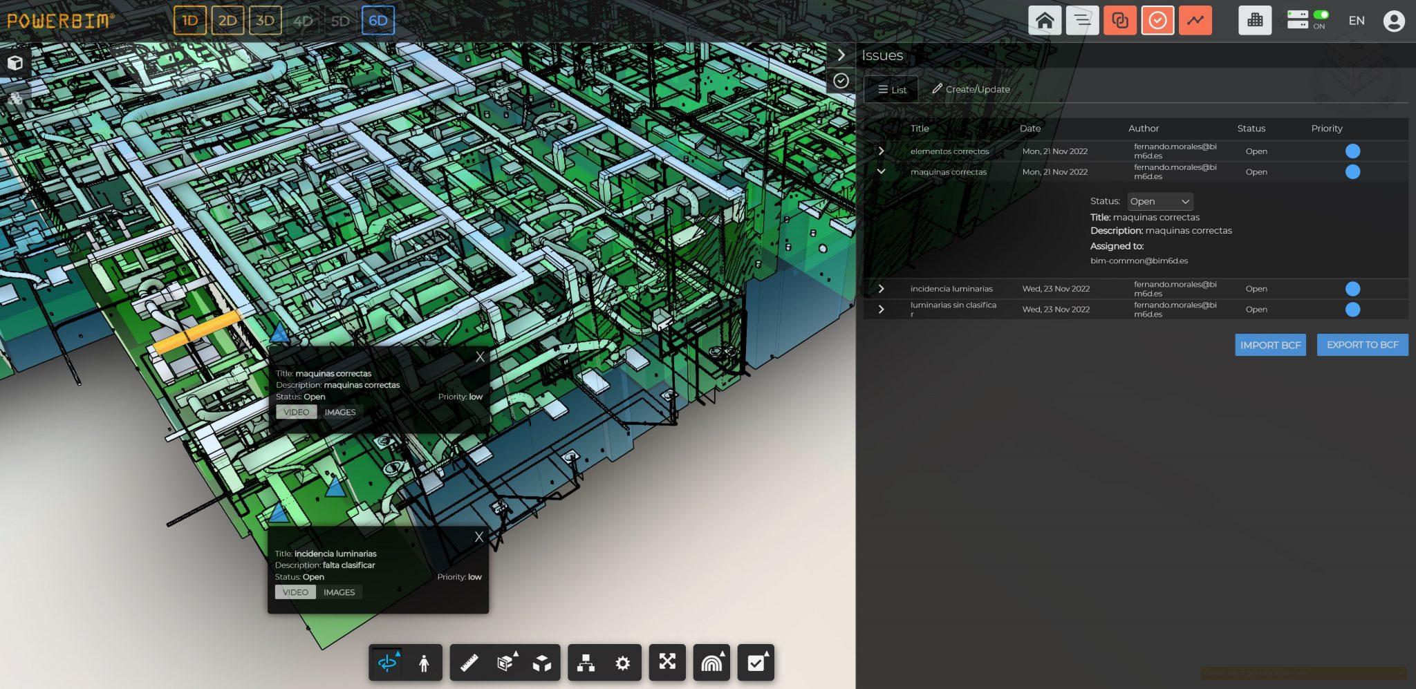Enter fullscreen with the expand arrows tool
The width and height of the screenshot is (1416, 689).
coord(666,663)
